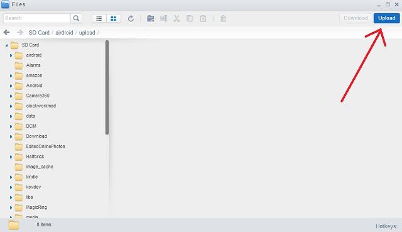This screenshot has height=232, width=402.
Task: Click upload in the breadcrumb path
Action: (87, 33)
